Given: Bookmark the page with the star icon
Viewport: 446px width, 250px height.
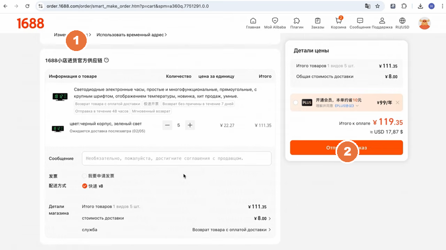Looking at the screenshot, I should [378, 6].
